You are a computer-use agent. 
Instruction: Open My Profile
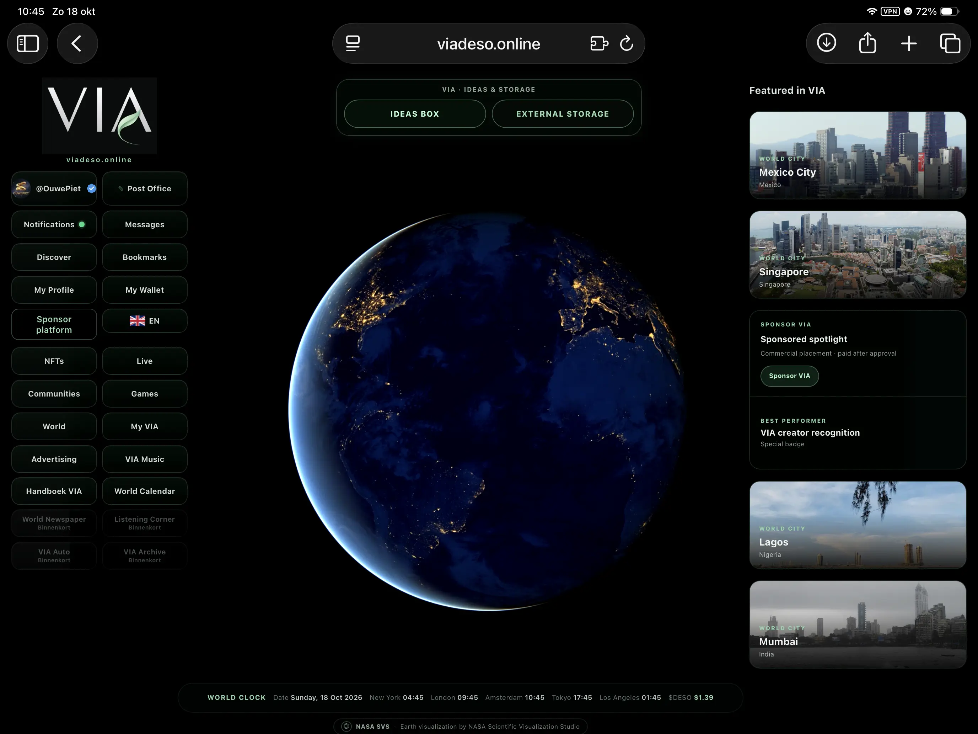54,290
